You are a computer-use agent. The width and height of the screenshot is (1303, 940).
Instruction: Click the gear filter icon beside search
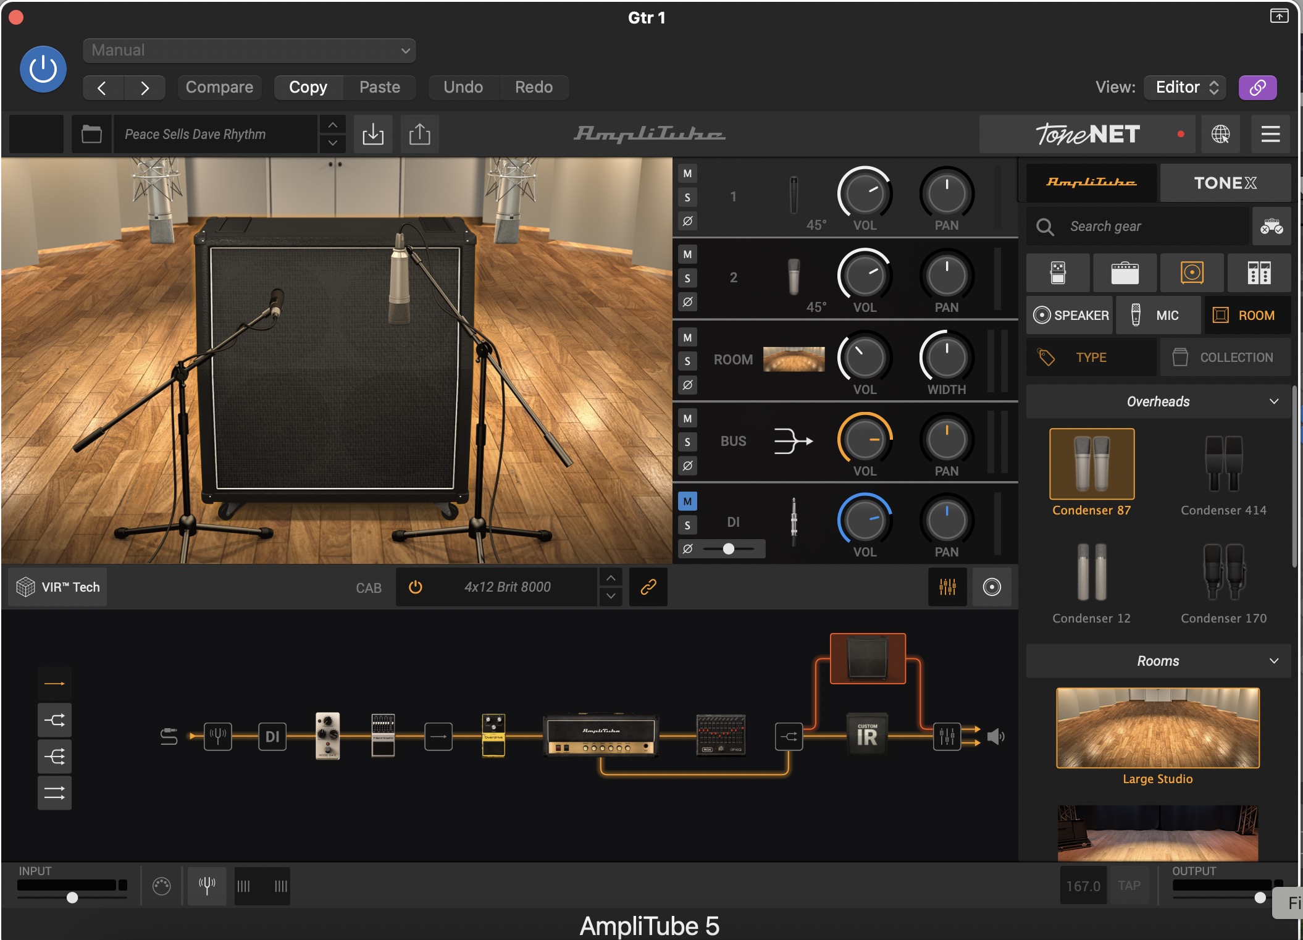click(1271, 227)
